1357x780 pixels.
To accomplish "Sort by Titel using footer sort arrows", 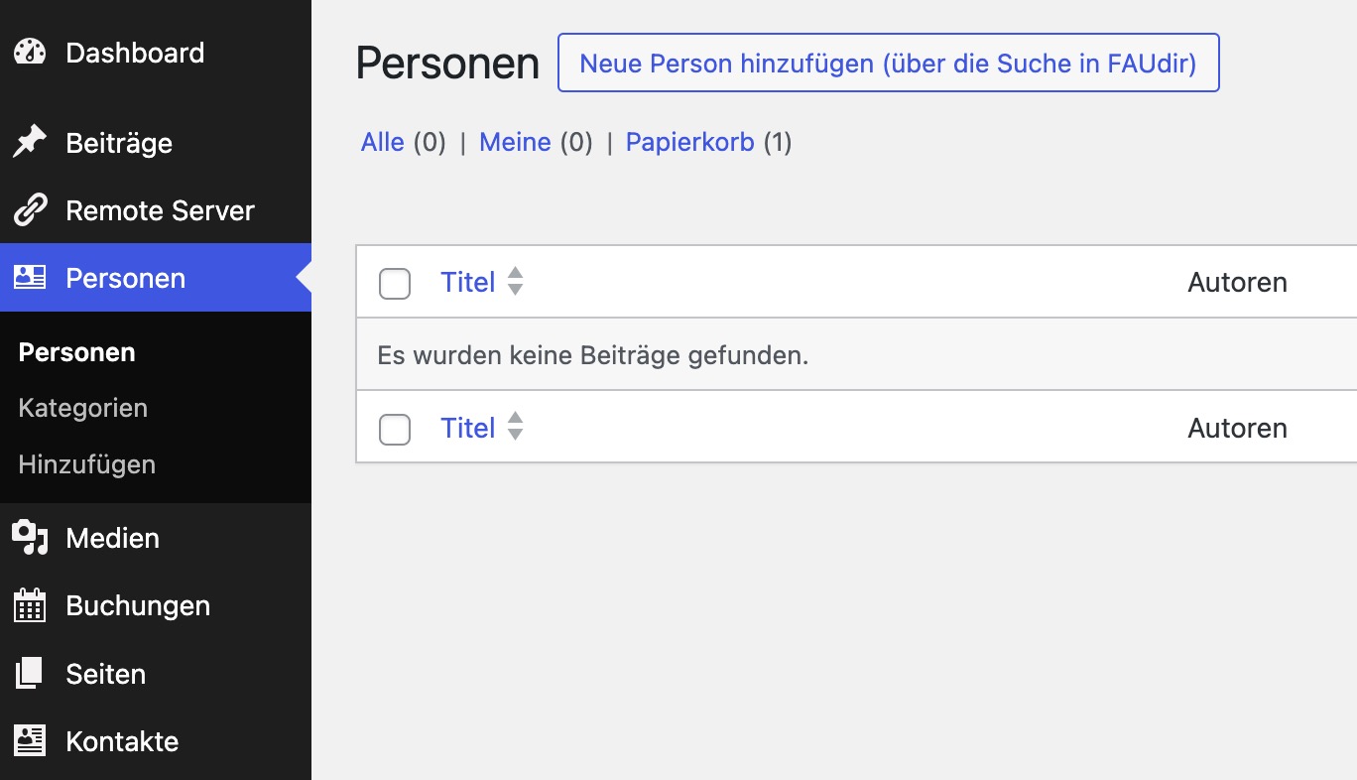I will pyautogui.click(x=515, y=428).
